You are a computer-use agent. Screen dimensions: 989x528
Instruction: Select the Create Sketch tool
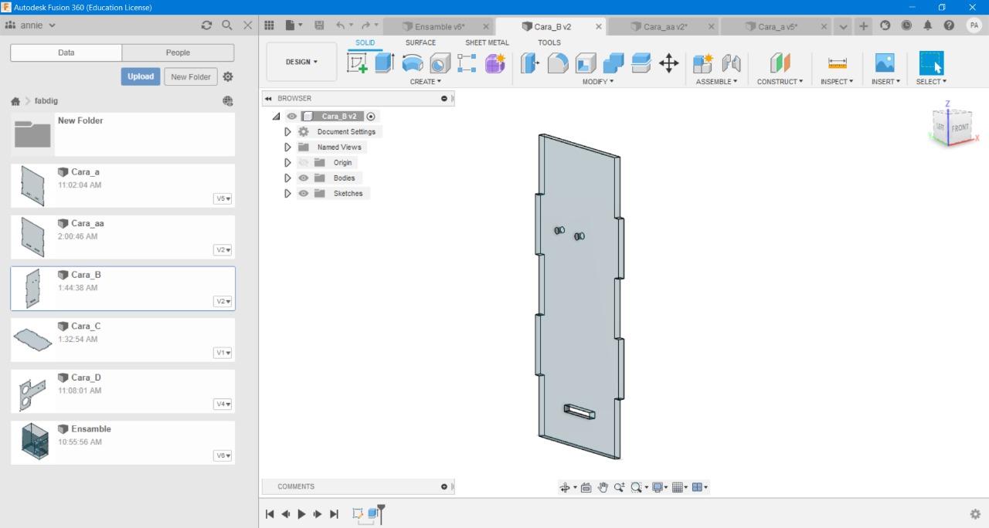tap(357, 63)
